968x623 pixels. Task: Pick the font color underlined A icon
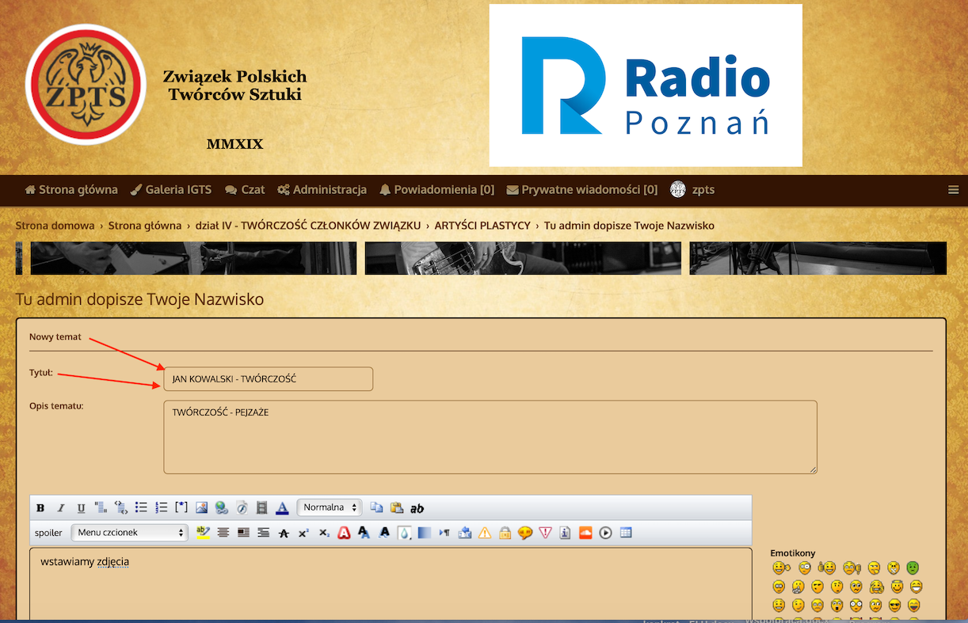282,508
